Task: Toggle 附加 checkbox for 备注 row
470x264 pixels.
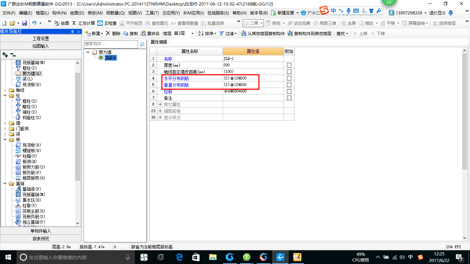Action: click(x=289, y=98)
